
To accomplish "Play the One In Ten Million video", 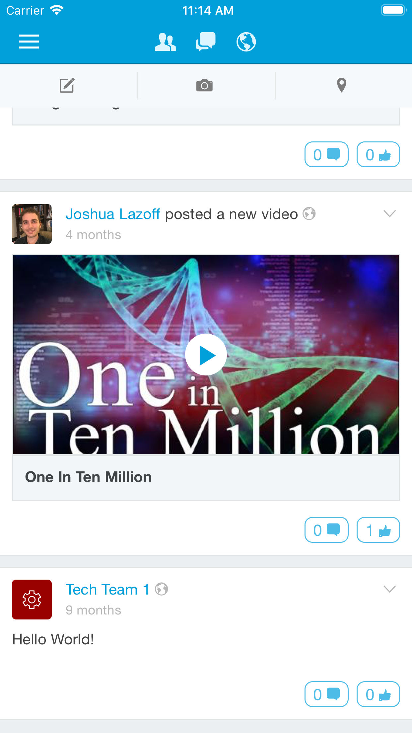I will click(x=206, y=355).
